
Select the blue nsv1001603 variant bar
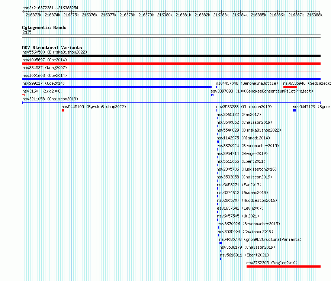171,79
